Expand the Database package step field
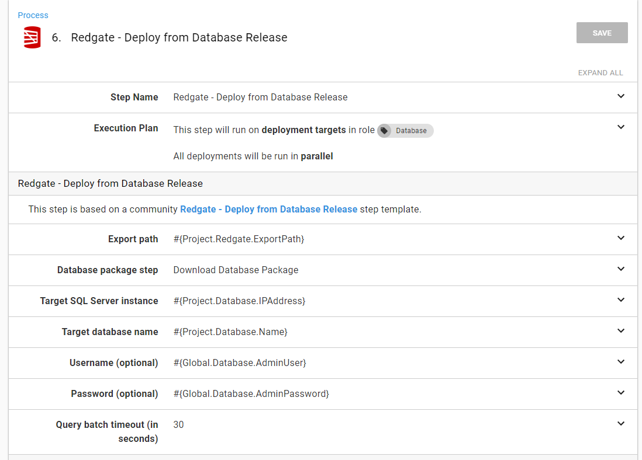Screen dimensions: 642x460 tap(621, 269)
